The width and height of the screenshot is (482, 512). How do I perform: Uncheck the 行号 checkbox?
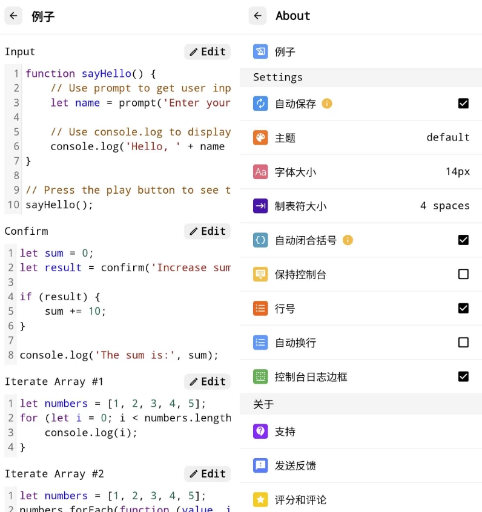click(x=463, y=308)
